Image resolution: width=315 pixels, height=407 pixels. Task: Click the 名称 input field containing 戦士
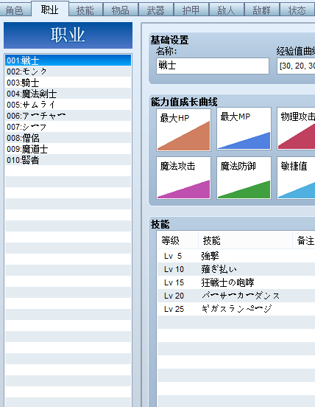pyautogui.click(x=213, y=66)
